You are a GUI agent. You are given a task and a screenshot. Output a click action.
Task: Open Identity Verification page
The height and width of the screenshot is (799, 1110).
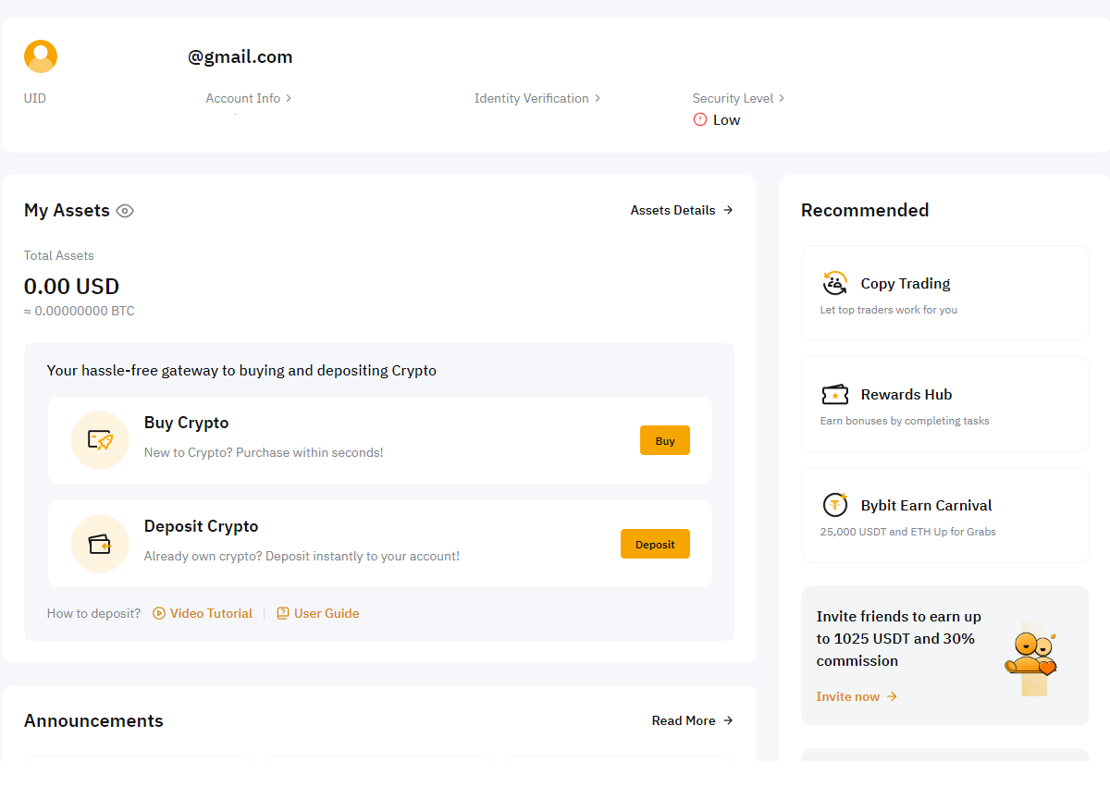[537, 98]
